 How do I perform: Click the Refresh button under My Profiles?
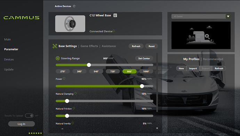click(x=219, y=69)
